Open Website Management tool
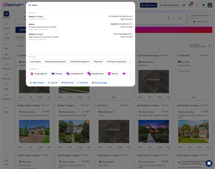 80,62
